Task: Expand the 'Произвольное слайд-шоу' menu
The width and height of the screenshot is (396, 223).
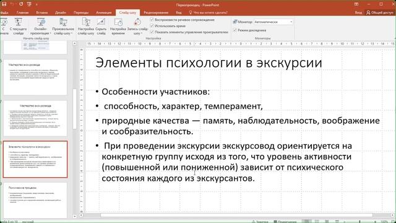Action: [x=63, y=26]
